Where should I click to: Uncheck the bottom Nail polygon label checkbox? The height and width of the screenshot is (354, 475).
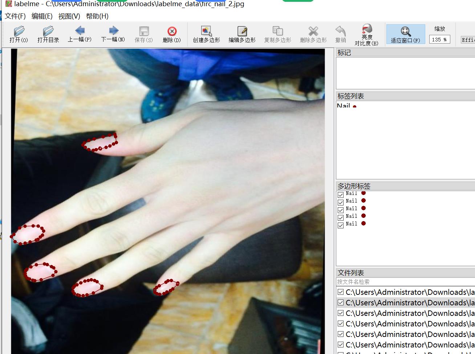[341, 225]
